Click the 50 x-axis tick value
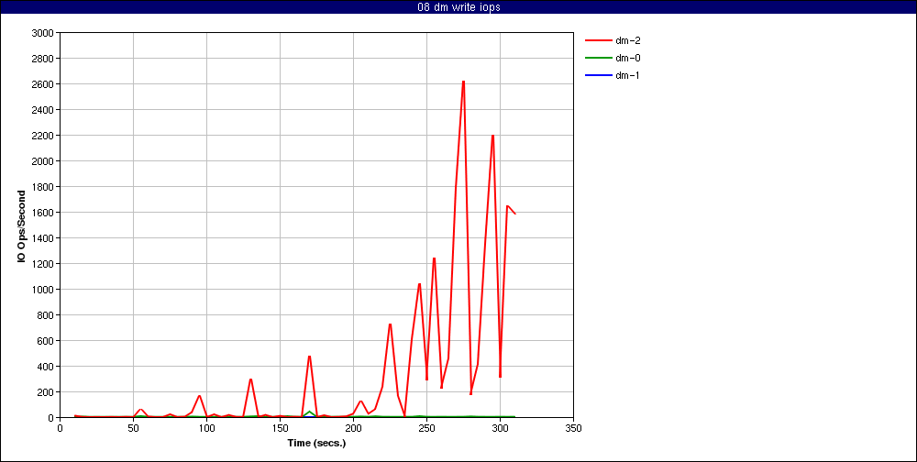The width and height of the screenshot is (917, 462). pos(133,428)
